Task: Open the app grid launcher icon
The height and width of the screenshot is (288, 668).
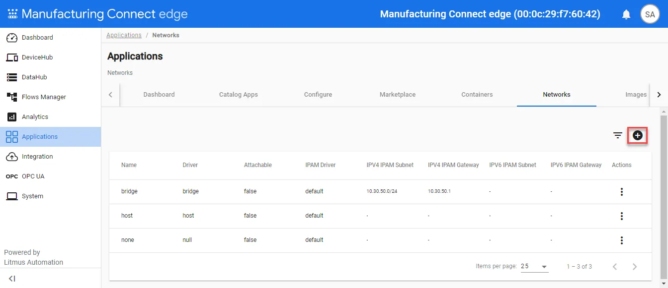Action: [12, 14]
